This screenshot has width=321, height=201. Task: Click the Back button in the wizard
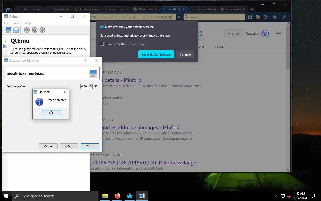(x=69, y=146)
